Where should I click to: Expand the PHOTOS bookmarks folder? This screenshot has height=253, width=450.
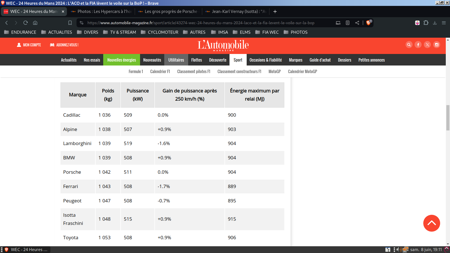(x=296, y=32)
